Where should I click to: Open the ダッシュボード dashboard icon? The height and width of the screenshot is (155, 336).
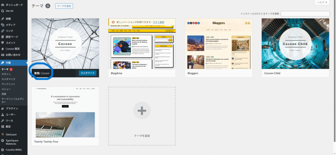point(3,5)
